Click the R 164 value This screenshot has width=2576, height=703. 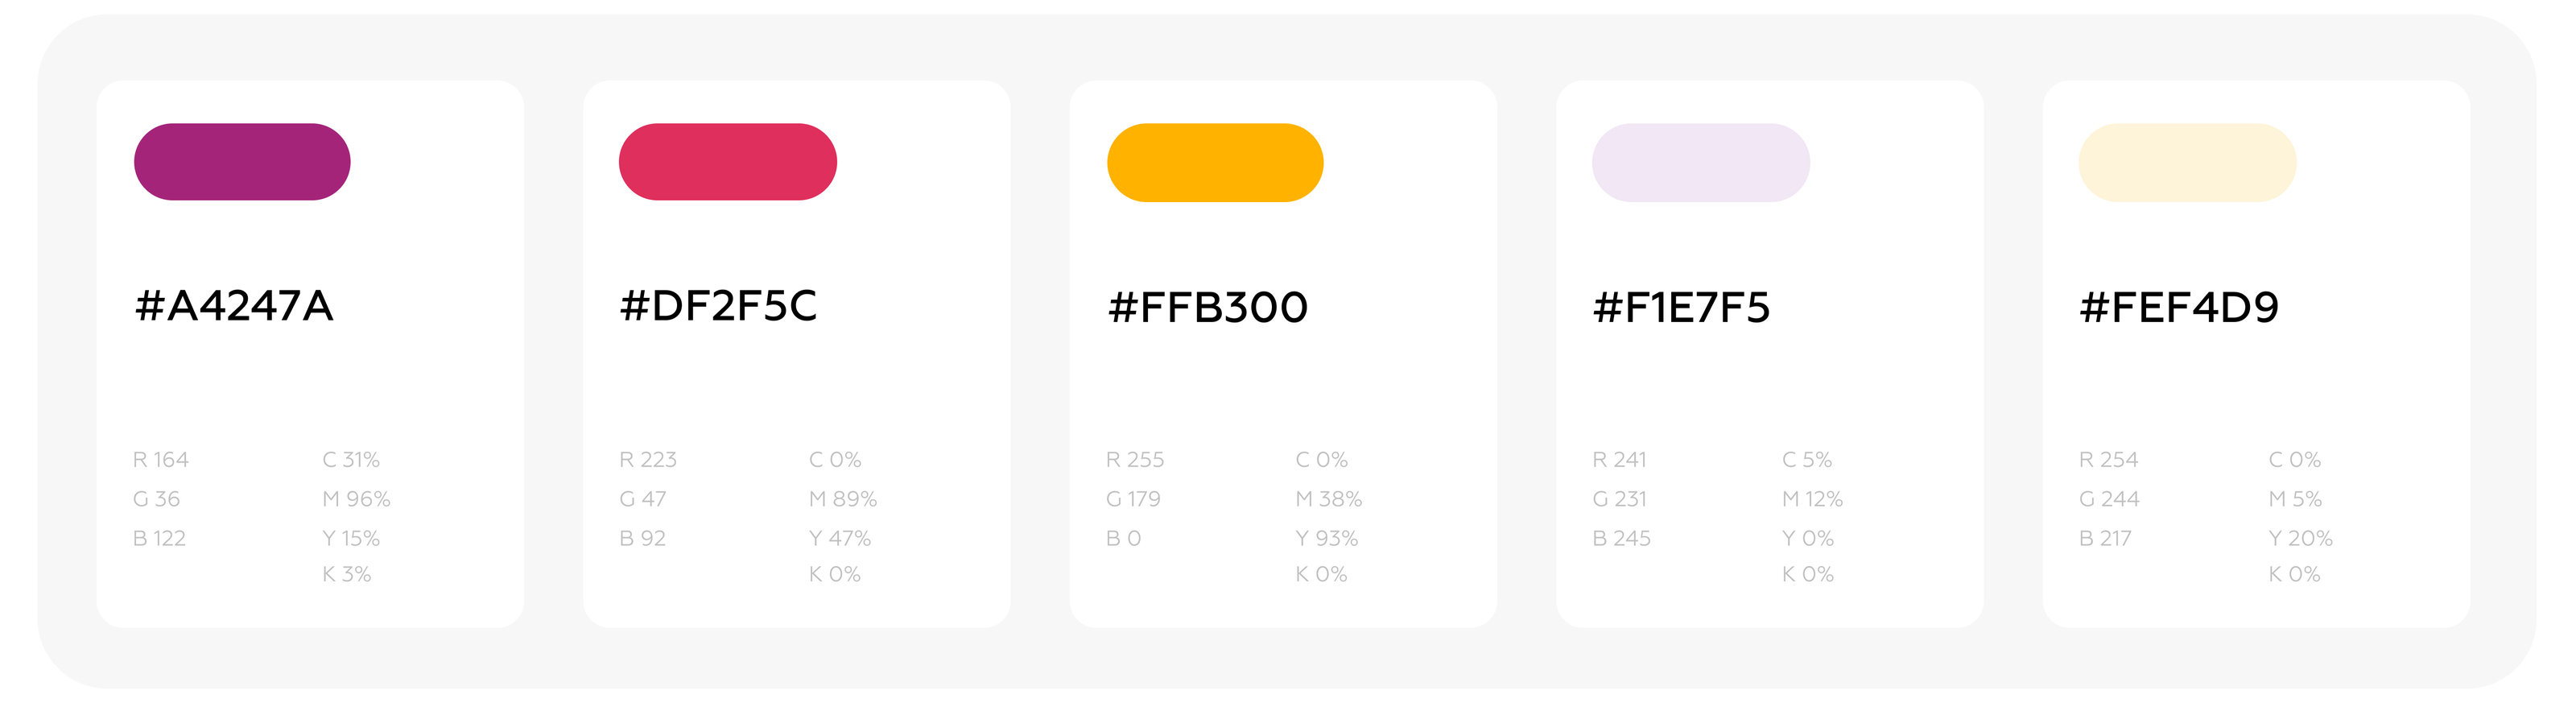click(161, 460)
